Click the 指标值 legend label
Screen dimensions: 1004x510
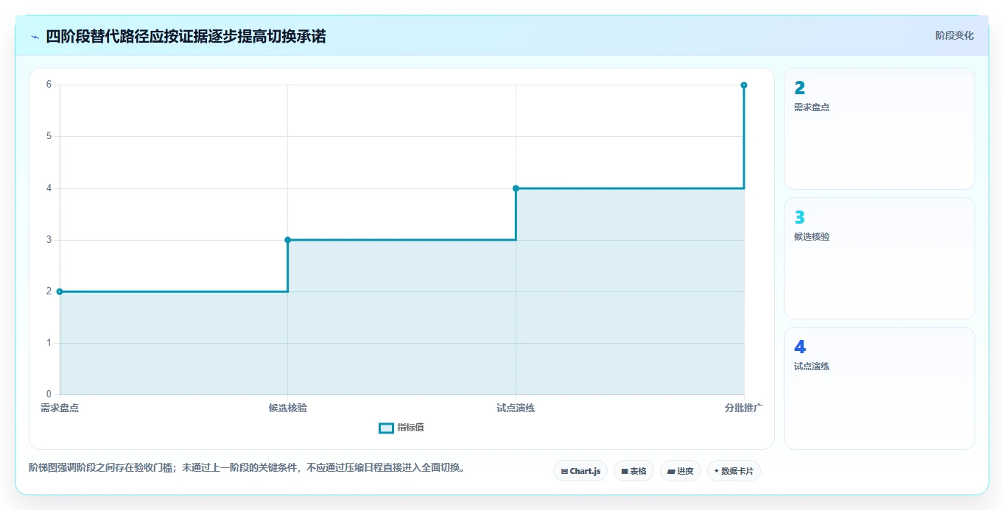tap(410, 428)
